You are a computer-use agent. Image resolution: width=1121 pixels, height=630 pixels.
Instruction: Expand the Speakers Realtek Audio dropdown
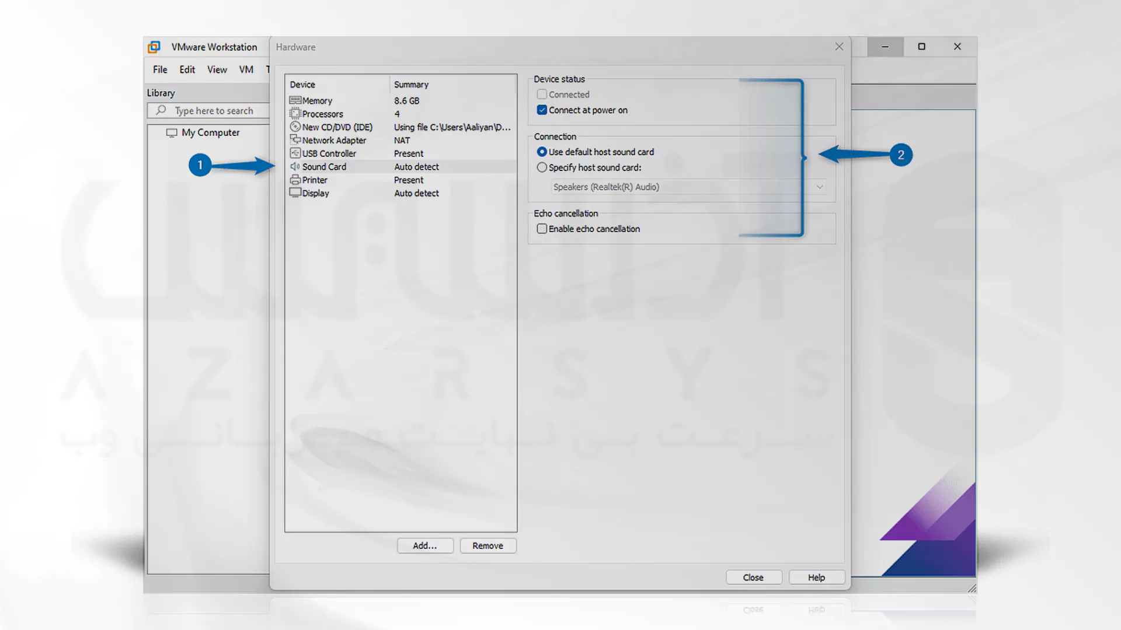click(820, 186)
